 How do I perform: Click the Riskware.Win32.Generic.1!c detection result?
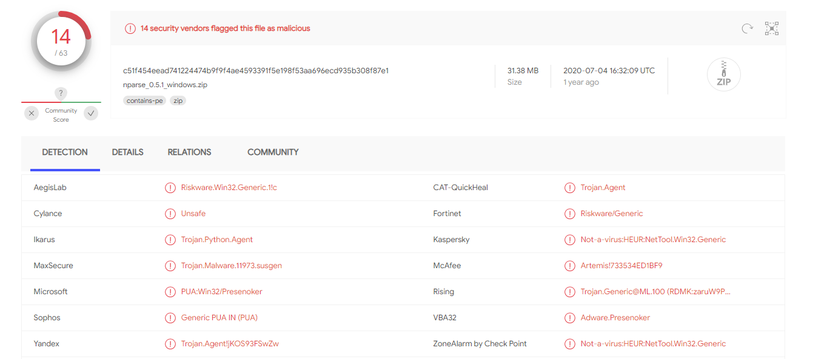point(229,188)
